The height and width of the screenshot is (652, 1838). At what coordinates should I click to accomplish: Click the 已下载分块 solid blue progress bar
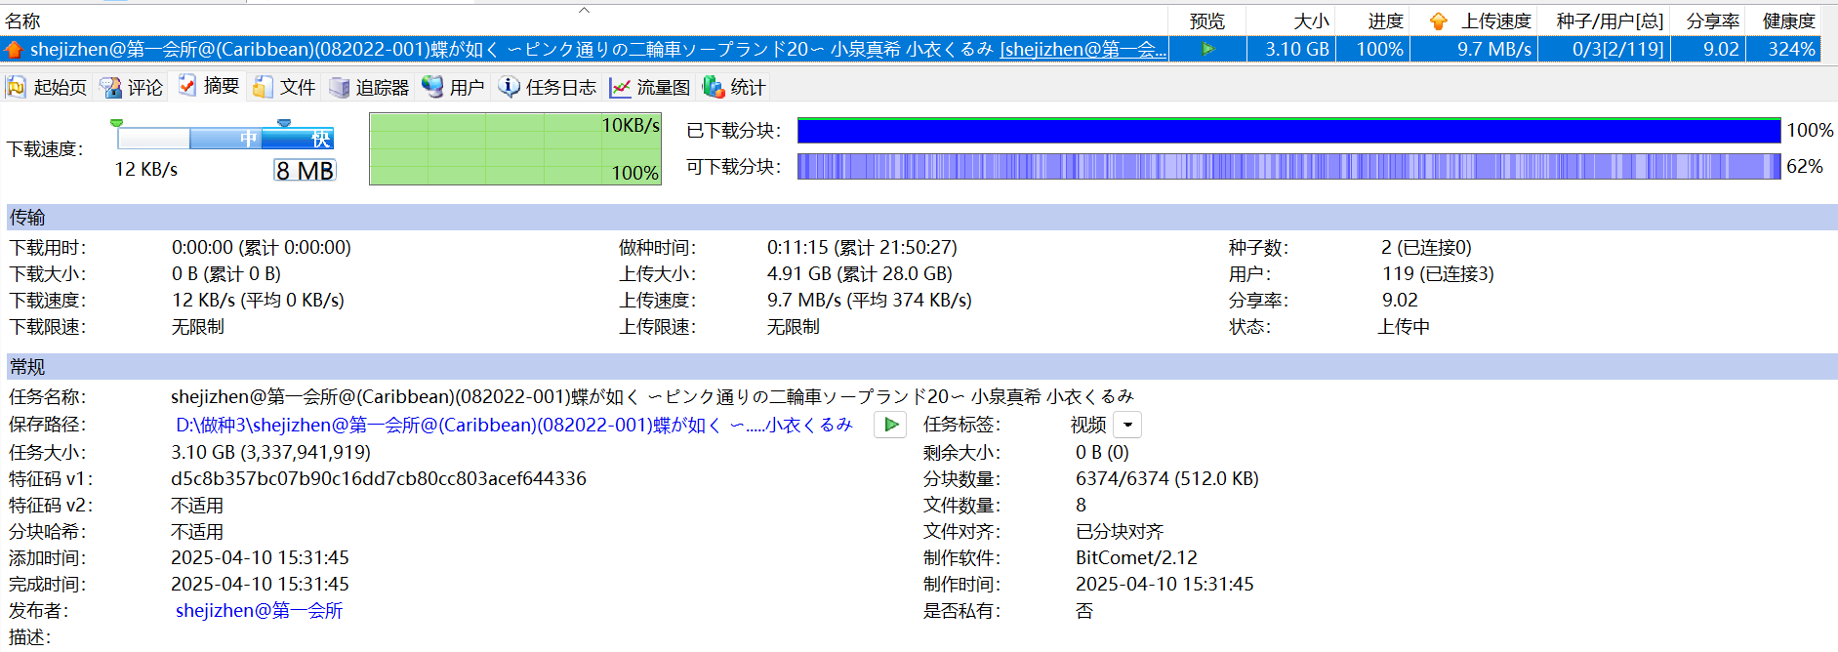coord(1289,131)
